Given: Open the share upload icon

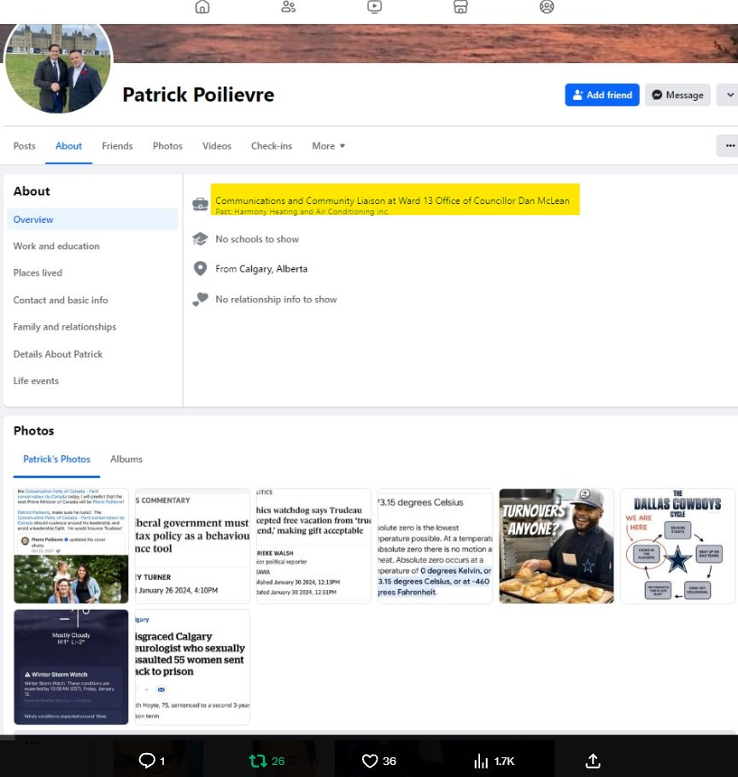Looking at the screenshot, I should point(593,761).
